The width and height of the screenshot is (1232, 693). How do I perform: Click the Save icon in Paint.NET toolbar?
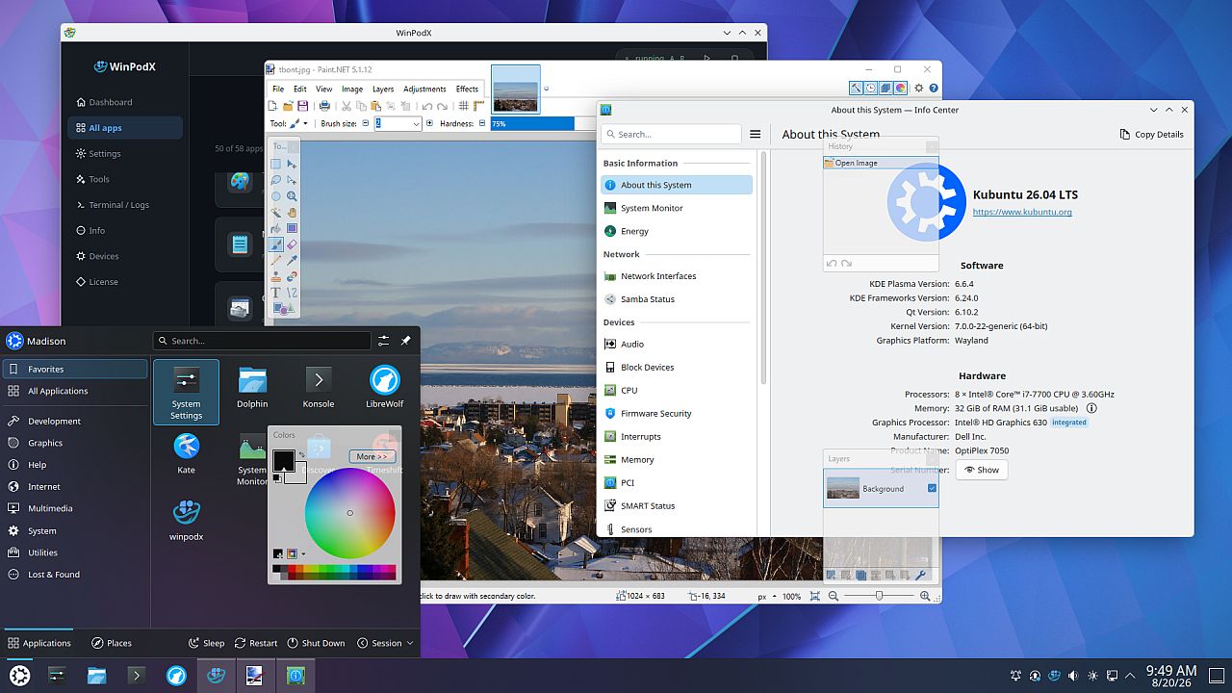tap(303, 106)
